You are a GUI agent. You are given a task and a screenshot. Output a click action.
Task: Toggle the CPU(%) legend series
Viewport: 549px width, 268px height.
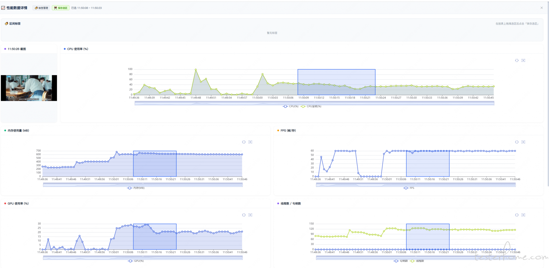click(x=291, y=106)
